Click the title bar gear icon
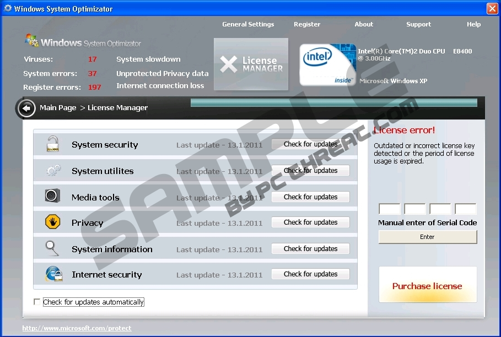501x337 pixels. (8, 8)
